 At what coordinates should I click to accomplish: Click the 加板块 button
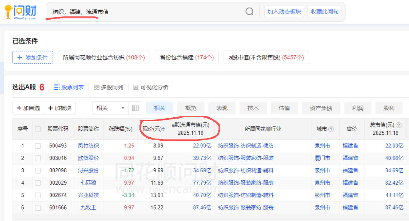[60, 108]
